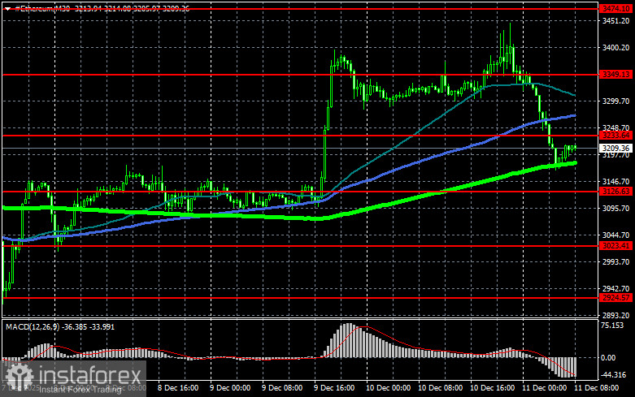Image resolution: width=635 pixels, height=397 pixels.
Task: Click the 2893.20 price axis value
Action: click(615, 315)
